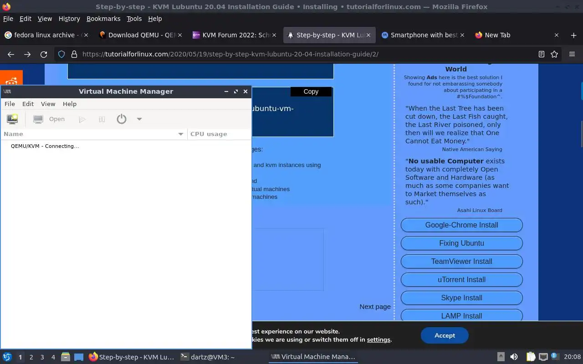
Task: Click the uTorrent Install button
Action: [461, 279]
